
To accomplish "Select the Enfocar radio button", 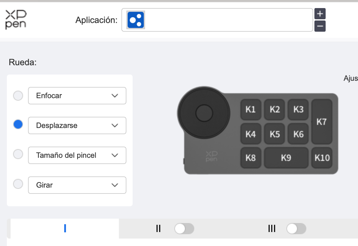I will 18,96.
